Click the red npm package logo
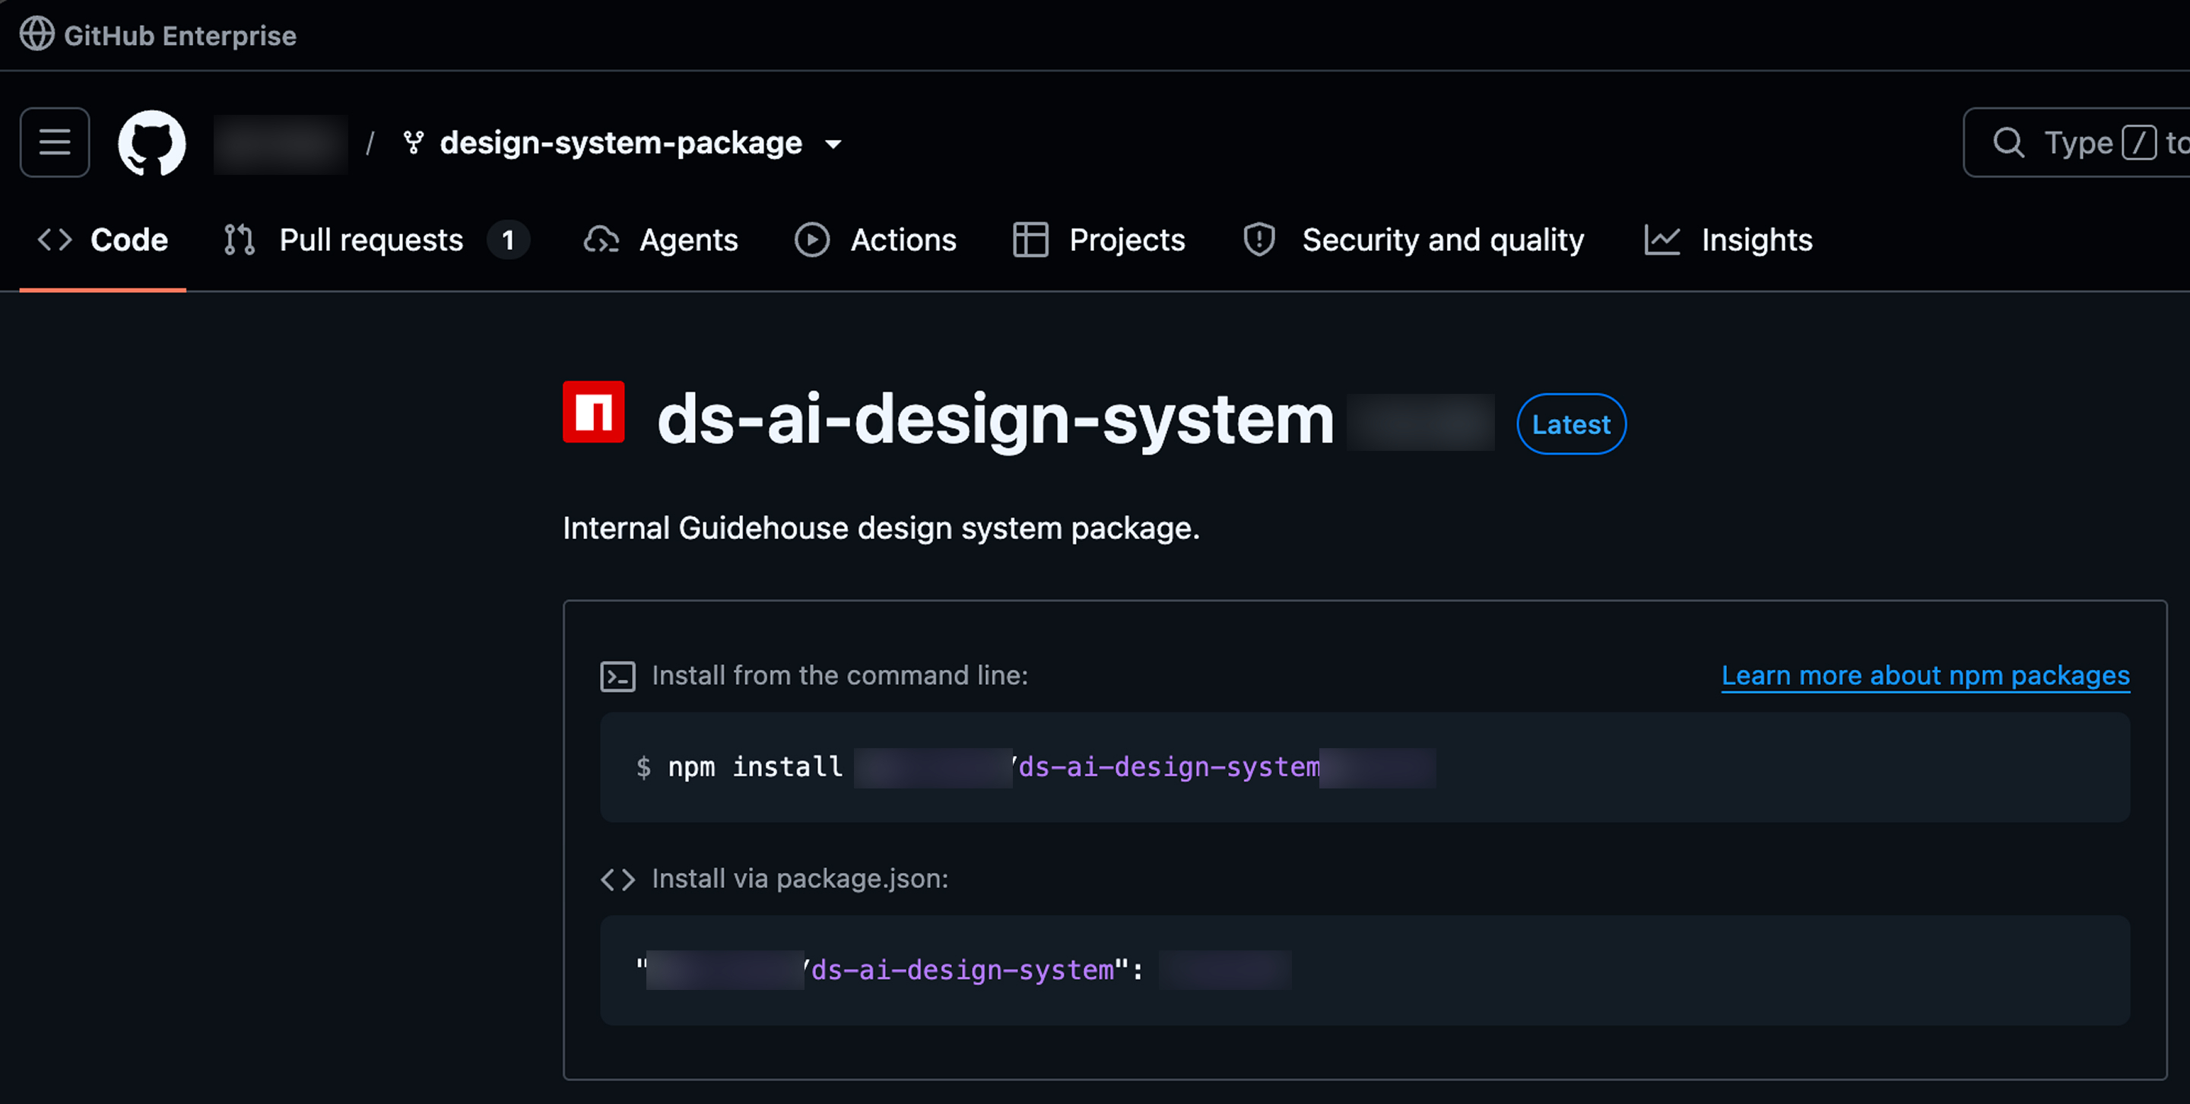 [593, 412]
